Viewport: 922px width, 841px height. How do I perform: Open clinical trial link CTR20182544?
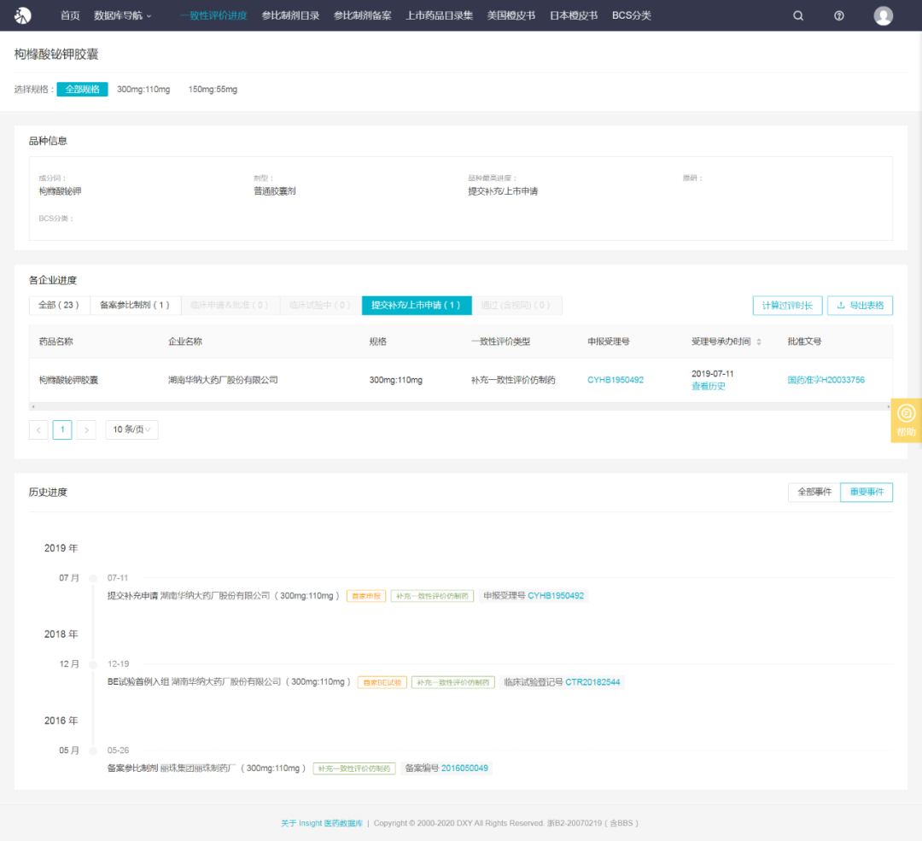[592, 682]
